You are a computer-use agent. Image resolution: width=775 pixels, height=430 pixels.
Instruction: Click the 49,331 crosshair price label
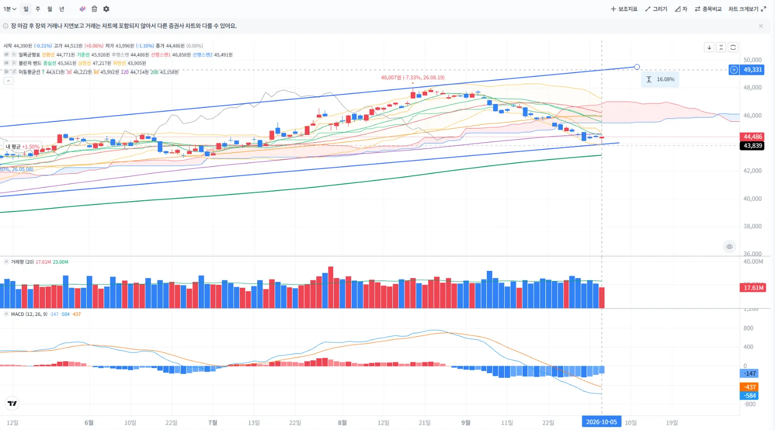coord(753,70)
